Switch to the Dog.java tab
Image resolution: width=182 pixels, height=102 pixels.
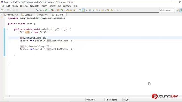[43, 15]
